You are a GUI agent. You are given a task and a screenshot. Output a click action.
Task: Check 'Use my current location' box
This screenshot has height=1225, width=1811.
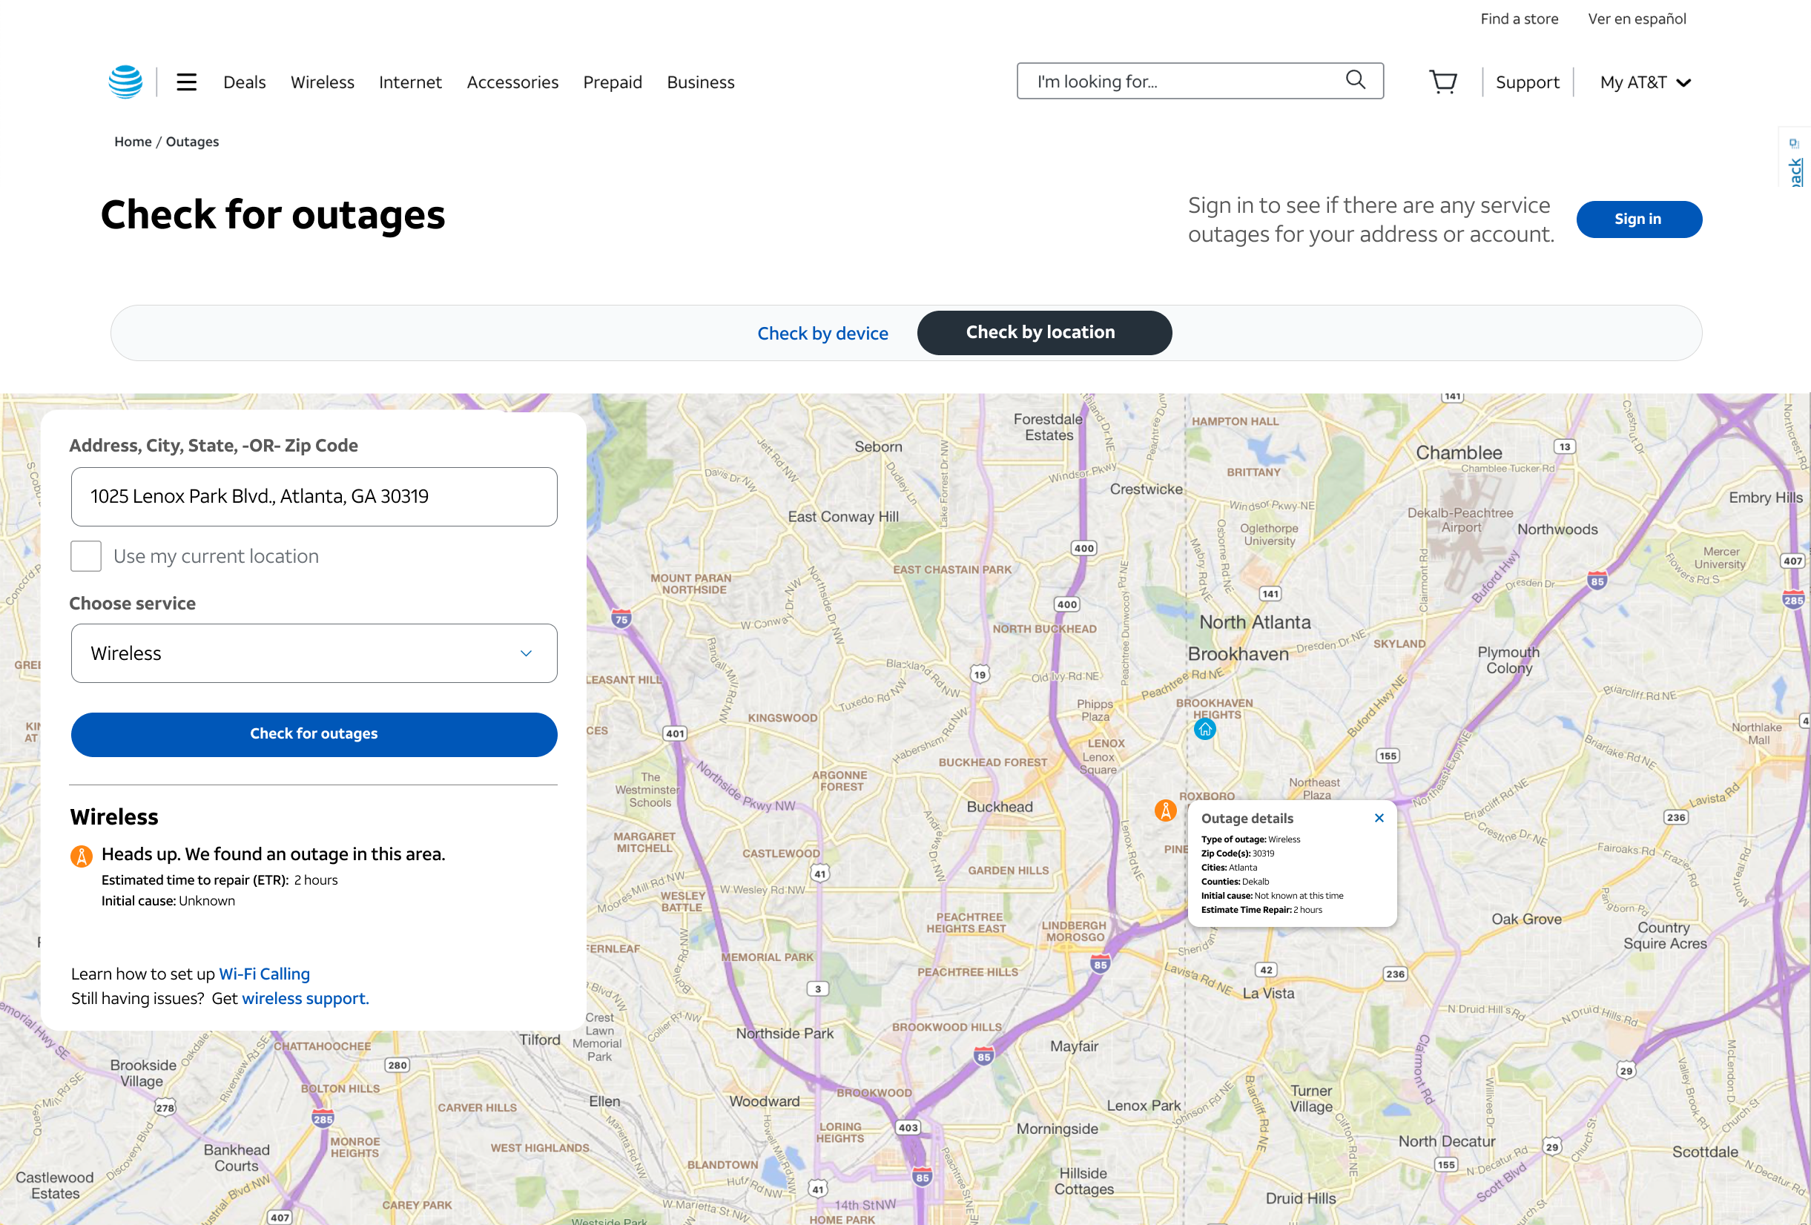click(x=86, y=556)
